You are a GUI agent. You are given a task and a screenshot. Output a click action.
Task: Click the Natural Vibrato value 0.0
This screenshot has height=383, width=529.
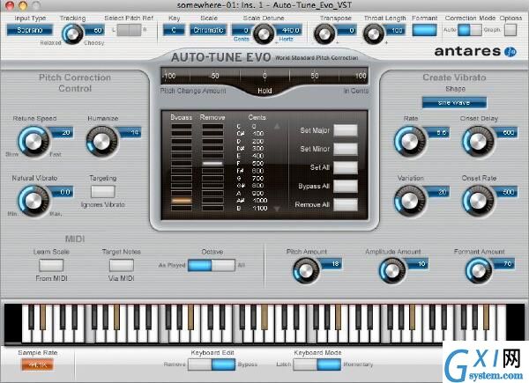click(62, 192)
